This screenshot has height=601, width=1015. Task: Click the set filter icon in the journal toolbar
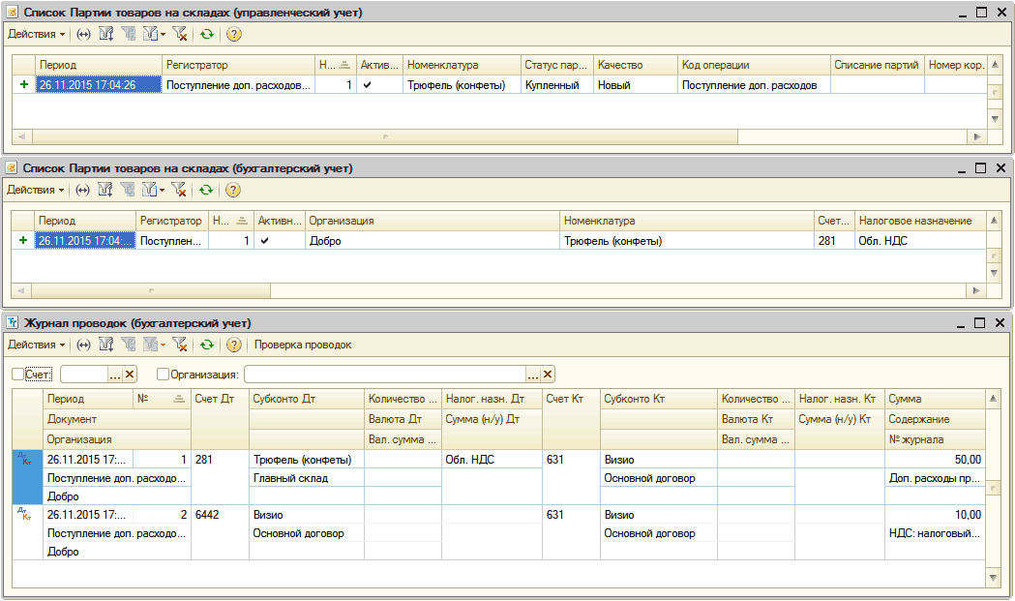pyautogui.click(x=106, y=345)
